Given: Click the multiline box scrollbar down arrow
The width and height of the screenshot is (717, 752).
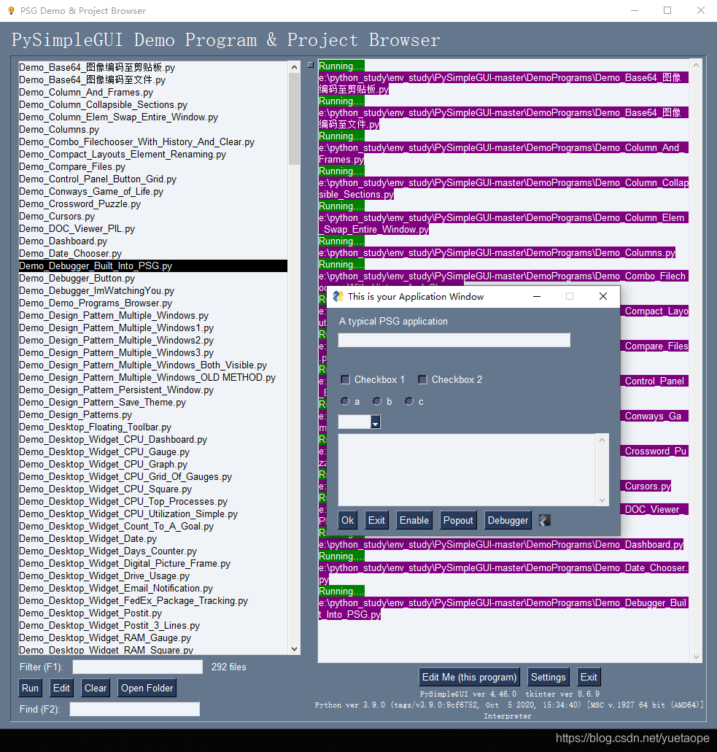Looking at the screenshot, I should (x=602, y=500).
